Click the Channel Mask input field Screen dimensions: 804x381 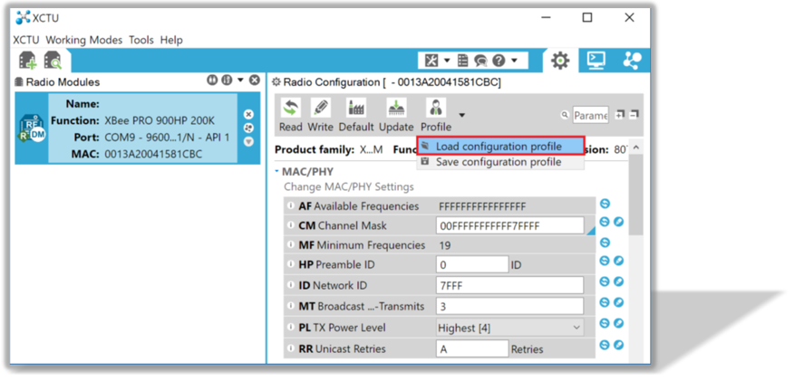click(510, 225)
